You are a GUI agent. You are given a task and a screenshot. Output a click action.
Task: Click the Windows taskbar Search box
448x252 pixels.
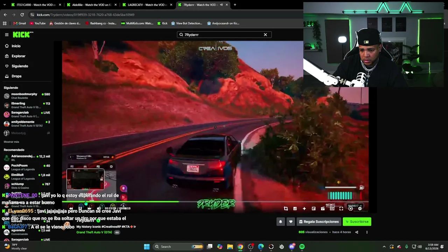[179, 247]
